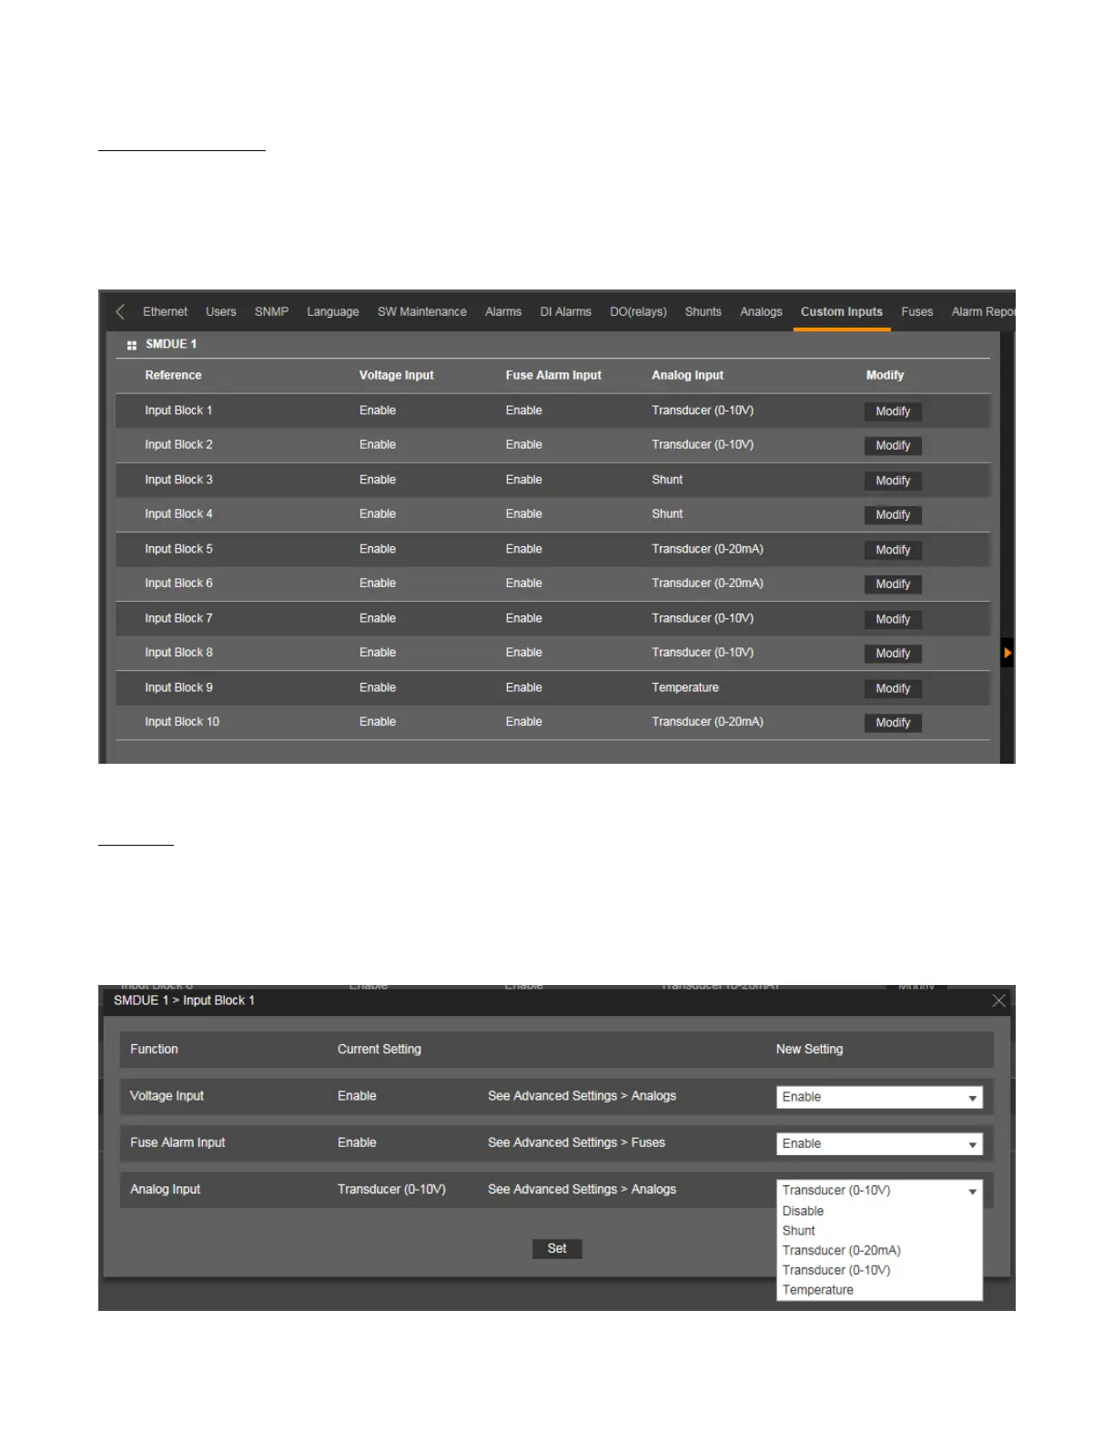
Task: Click See Advanced Settings > Fuses text
Action: pyautogui.click(x=576, y=1142)
